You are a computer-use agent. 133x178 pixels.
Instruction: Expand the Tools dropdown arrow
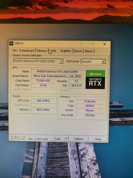[66, 139]
